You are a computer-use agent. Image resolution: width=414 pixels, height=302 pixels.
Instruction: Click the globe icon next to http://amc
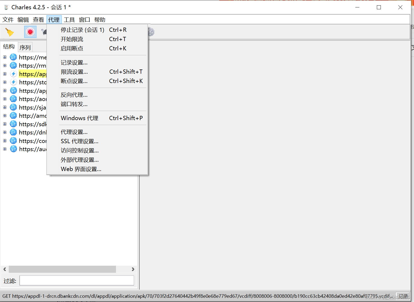tap(13, 116)
